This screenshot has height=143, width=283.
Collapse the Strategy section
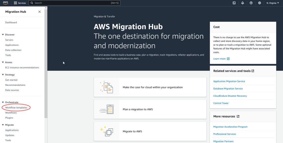pos(3,75)
